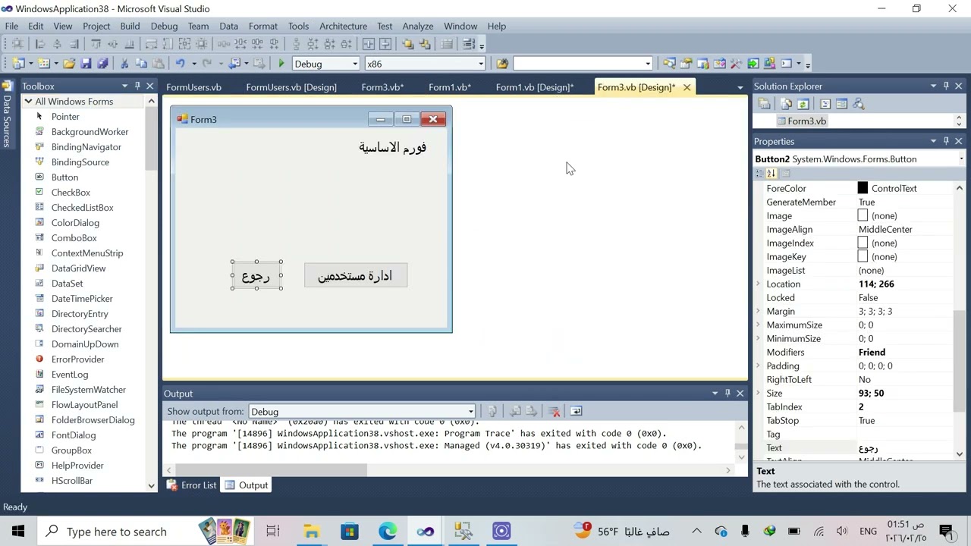This screenshot has width=971, height=546.
Task: Open the Solution Configurations Debug dropdown
Action: (354, 64)
